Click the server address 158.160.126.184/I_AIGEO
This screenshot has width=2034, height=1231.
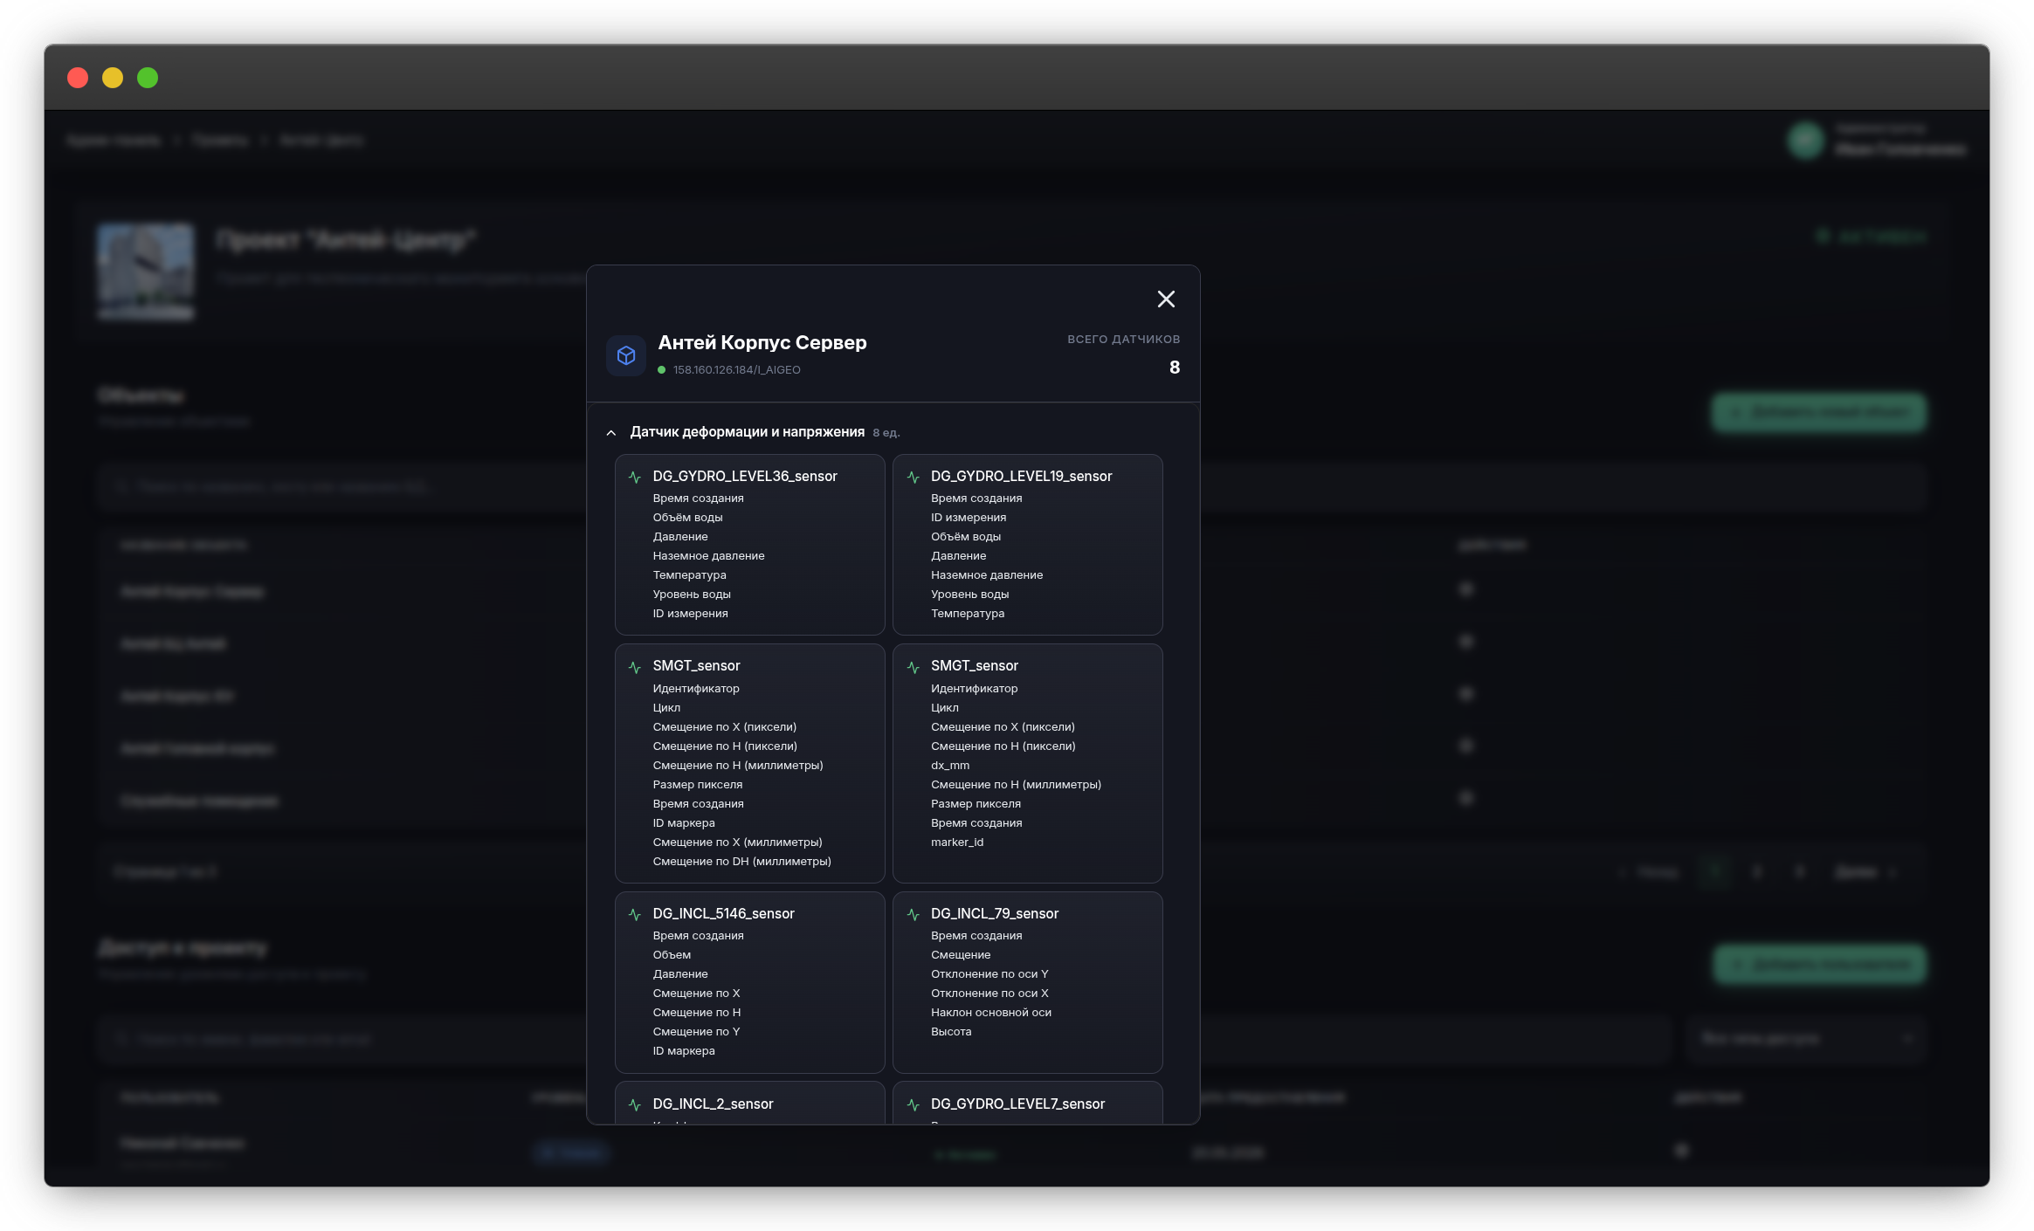point(736,370)
